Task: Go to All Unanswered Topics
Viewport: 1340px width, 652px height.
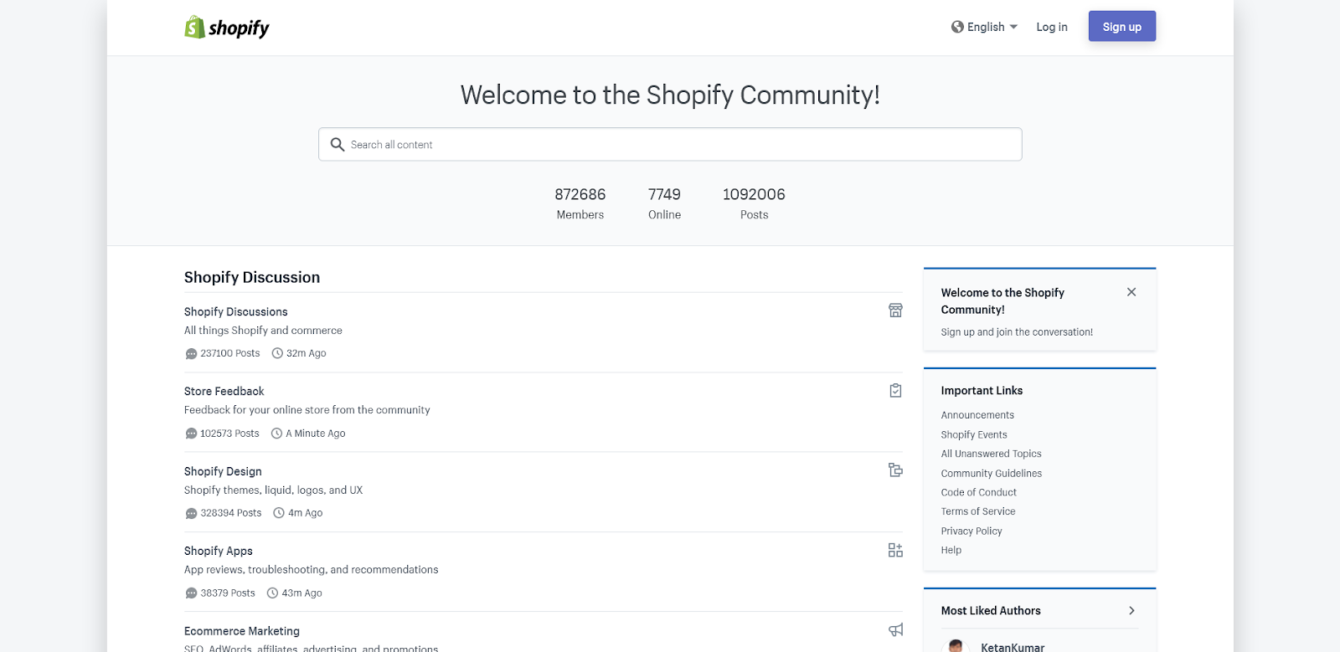Action: click(991, 454)
